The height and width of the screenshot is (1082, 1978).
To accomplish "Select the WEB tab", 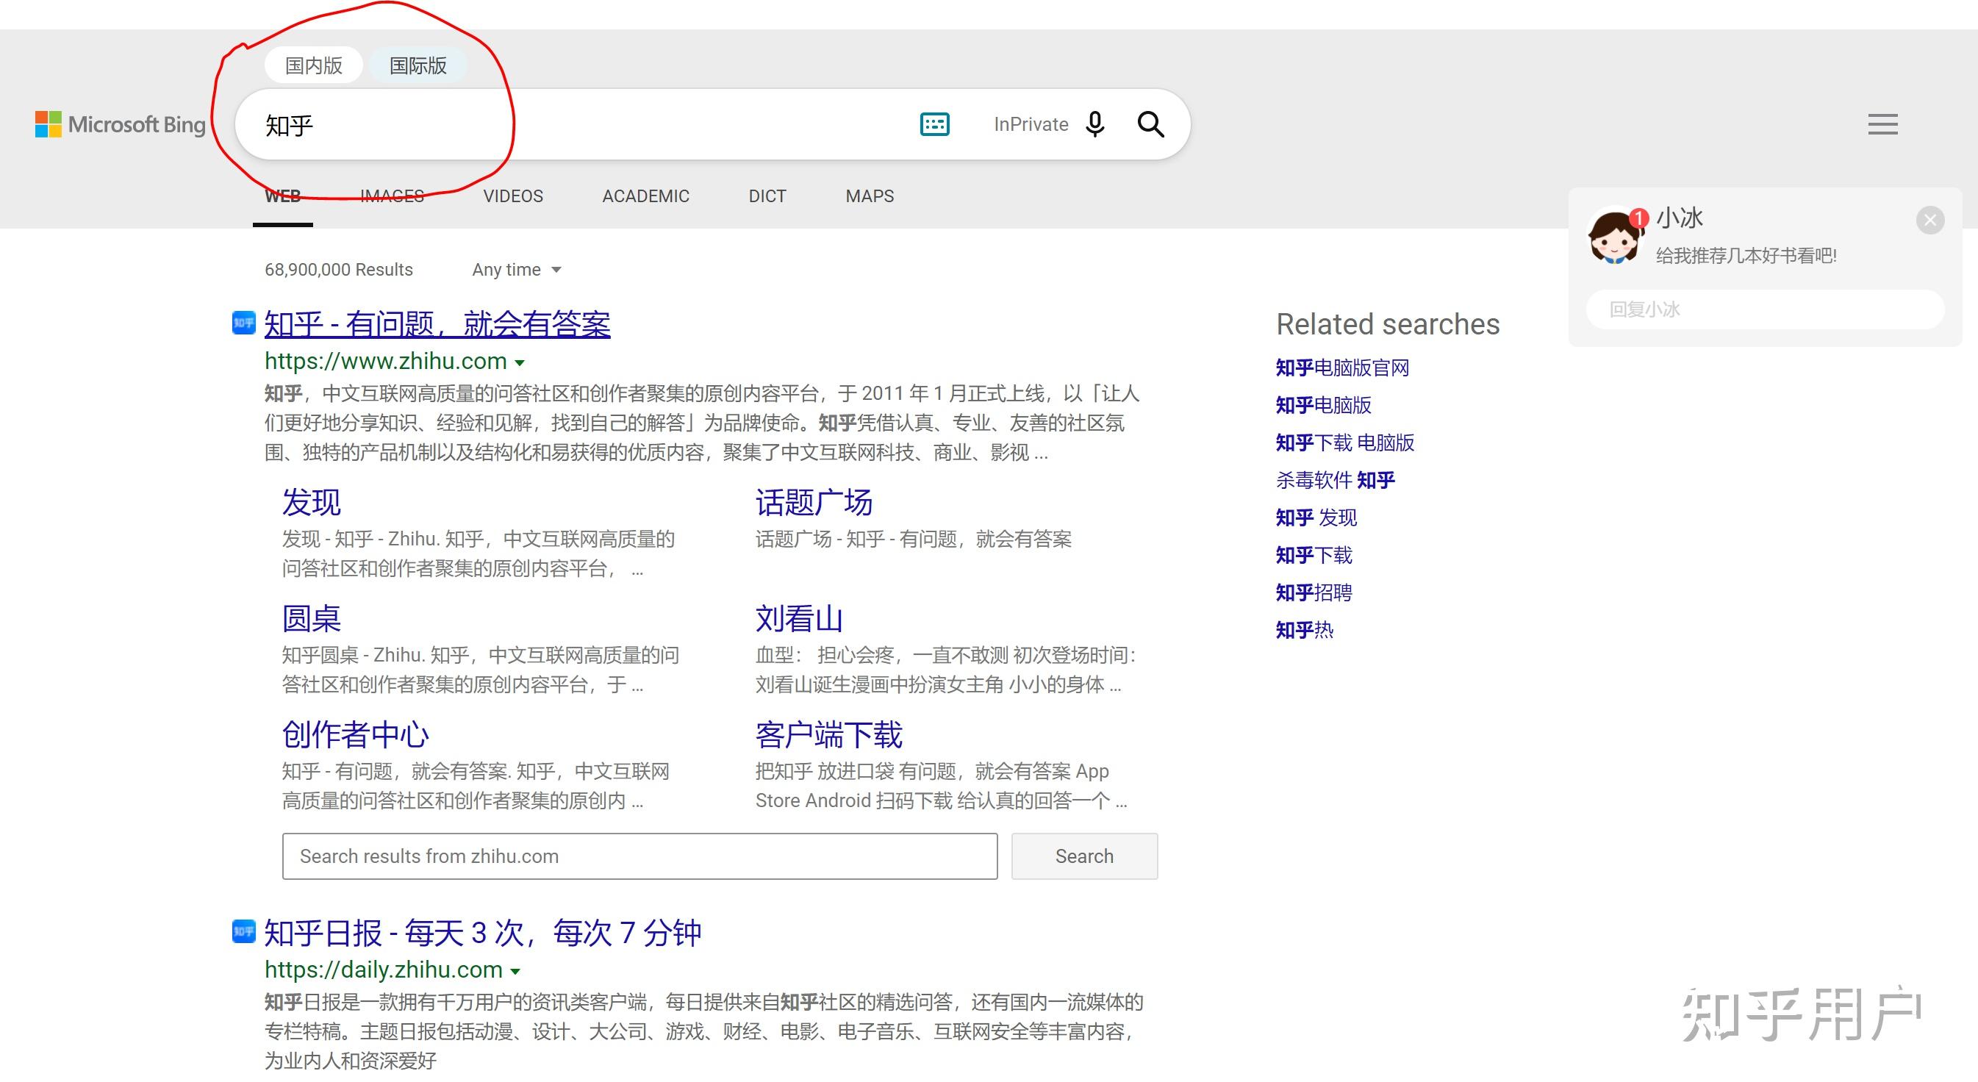I will (282, 196).
